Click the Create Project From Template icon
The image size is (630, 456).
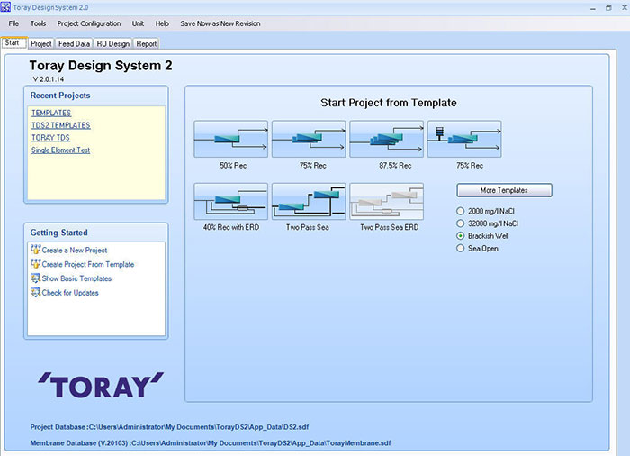pyautogui.click(x=35, y=264)
